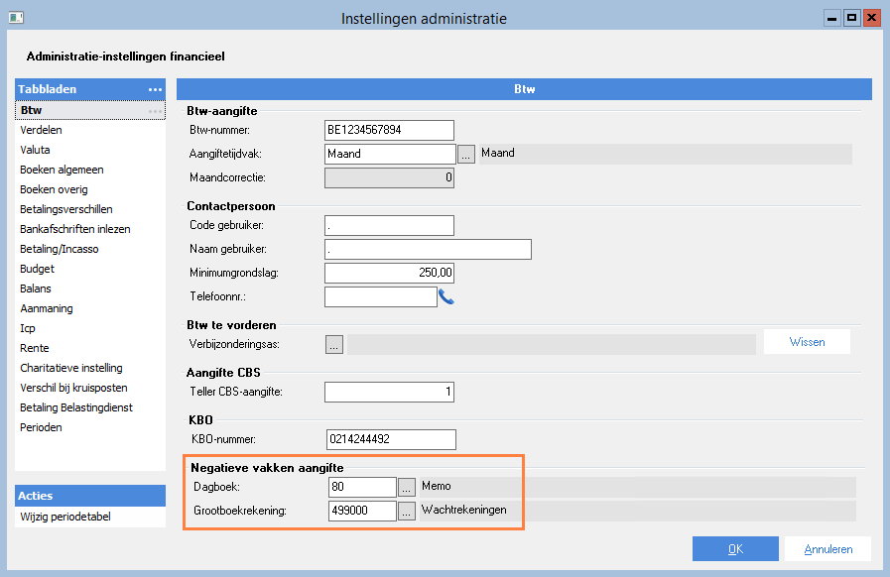890x577 pixels.
Task: Click the Tabbladen panel header
Action: pyautogui.click(x=90, y=89)
